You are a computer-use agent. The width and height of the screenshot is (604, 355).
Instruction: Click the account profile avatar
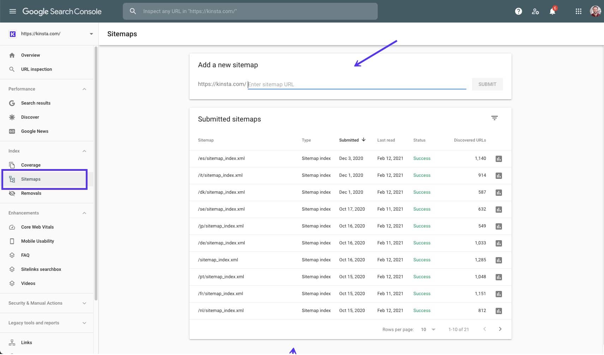point(595,11)
